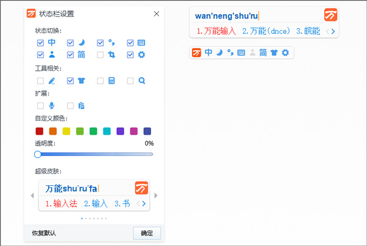Click the user account icon in settings panel
Image resolution: width=367 pixels, height=246 pixels.
tap(52, 54)
